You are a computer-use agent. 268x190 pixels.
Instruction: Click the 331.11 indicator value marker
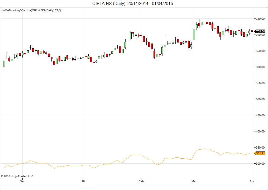[x=260, y=153]
